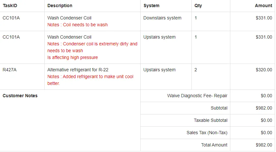This screenshot has height=152, width=276.
Task: Click the $320.00 amount cell
Action: 264,70
